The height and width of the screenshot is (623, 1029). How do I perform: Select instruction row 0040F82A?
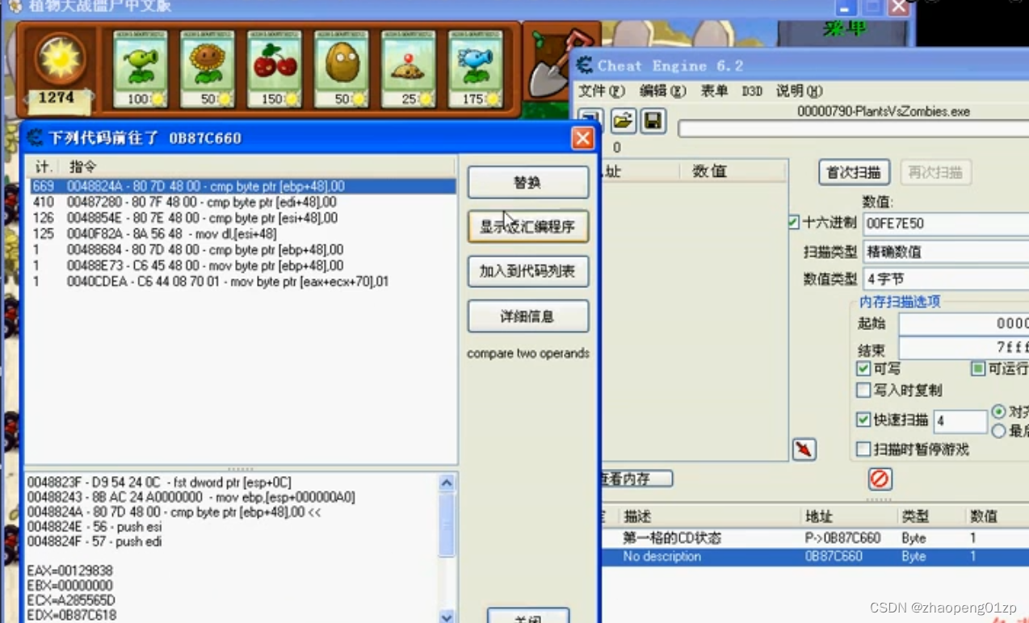coord(242,233)
